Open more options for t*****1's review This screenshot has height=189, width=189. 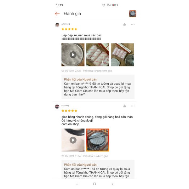(133, 106)
